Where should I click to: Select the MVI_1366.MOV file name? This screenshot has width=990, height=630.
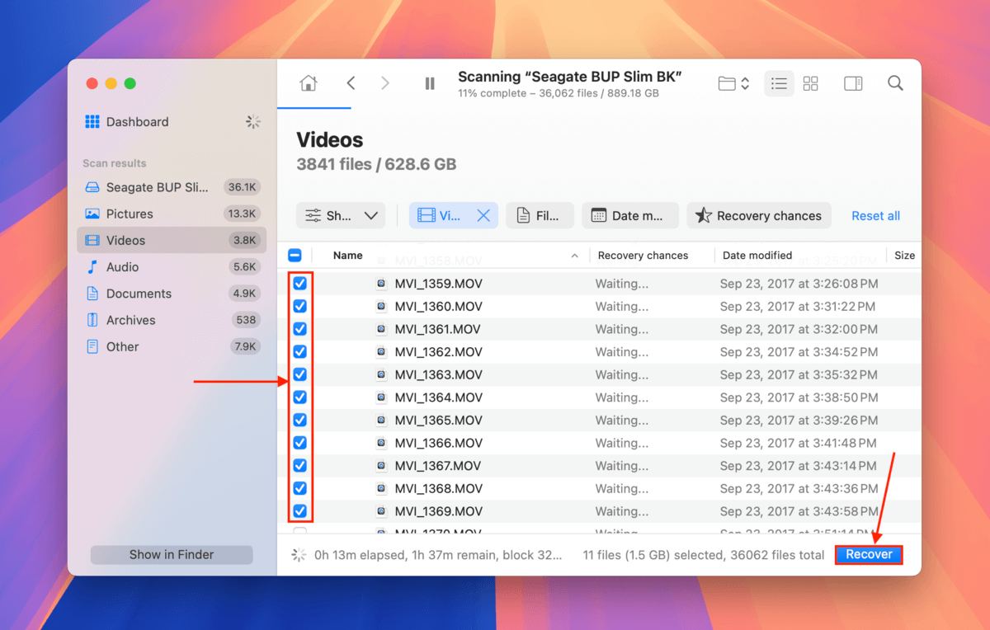438,443
